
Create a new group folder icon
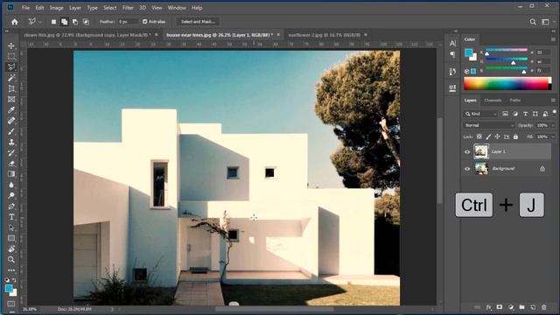point(521,307)
